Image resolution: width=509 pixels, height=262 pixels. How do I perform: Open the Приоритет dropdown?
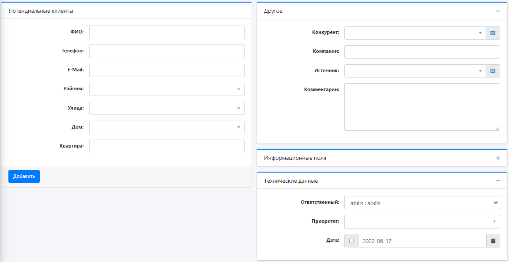click(x=422, y=221)
